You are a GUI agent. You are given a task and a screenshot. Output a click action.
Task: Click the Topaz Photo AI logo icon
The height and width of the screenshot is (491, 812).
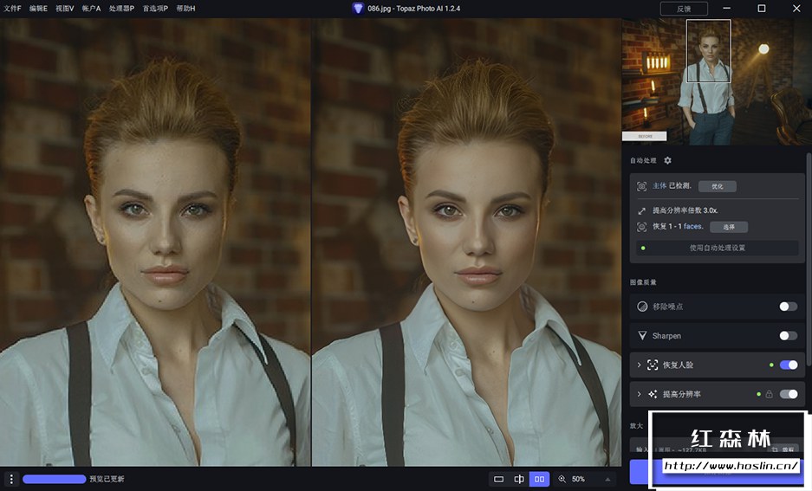pyautogui.click(x=358, y=9)
